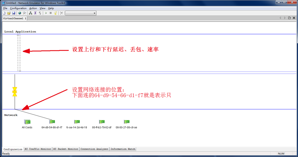Viewport: 298px width, 157px height.
Task: Click the up-down arrows toolbar icon
Action: point(40,13)
